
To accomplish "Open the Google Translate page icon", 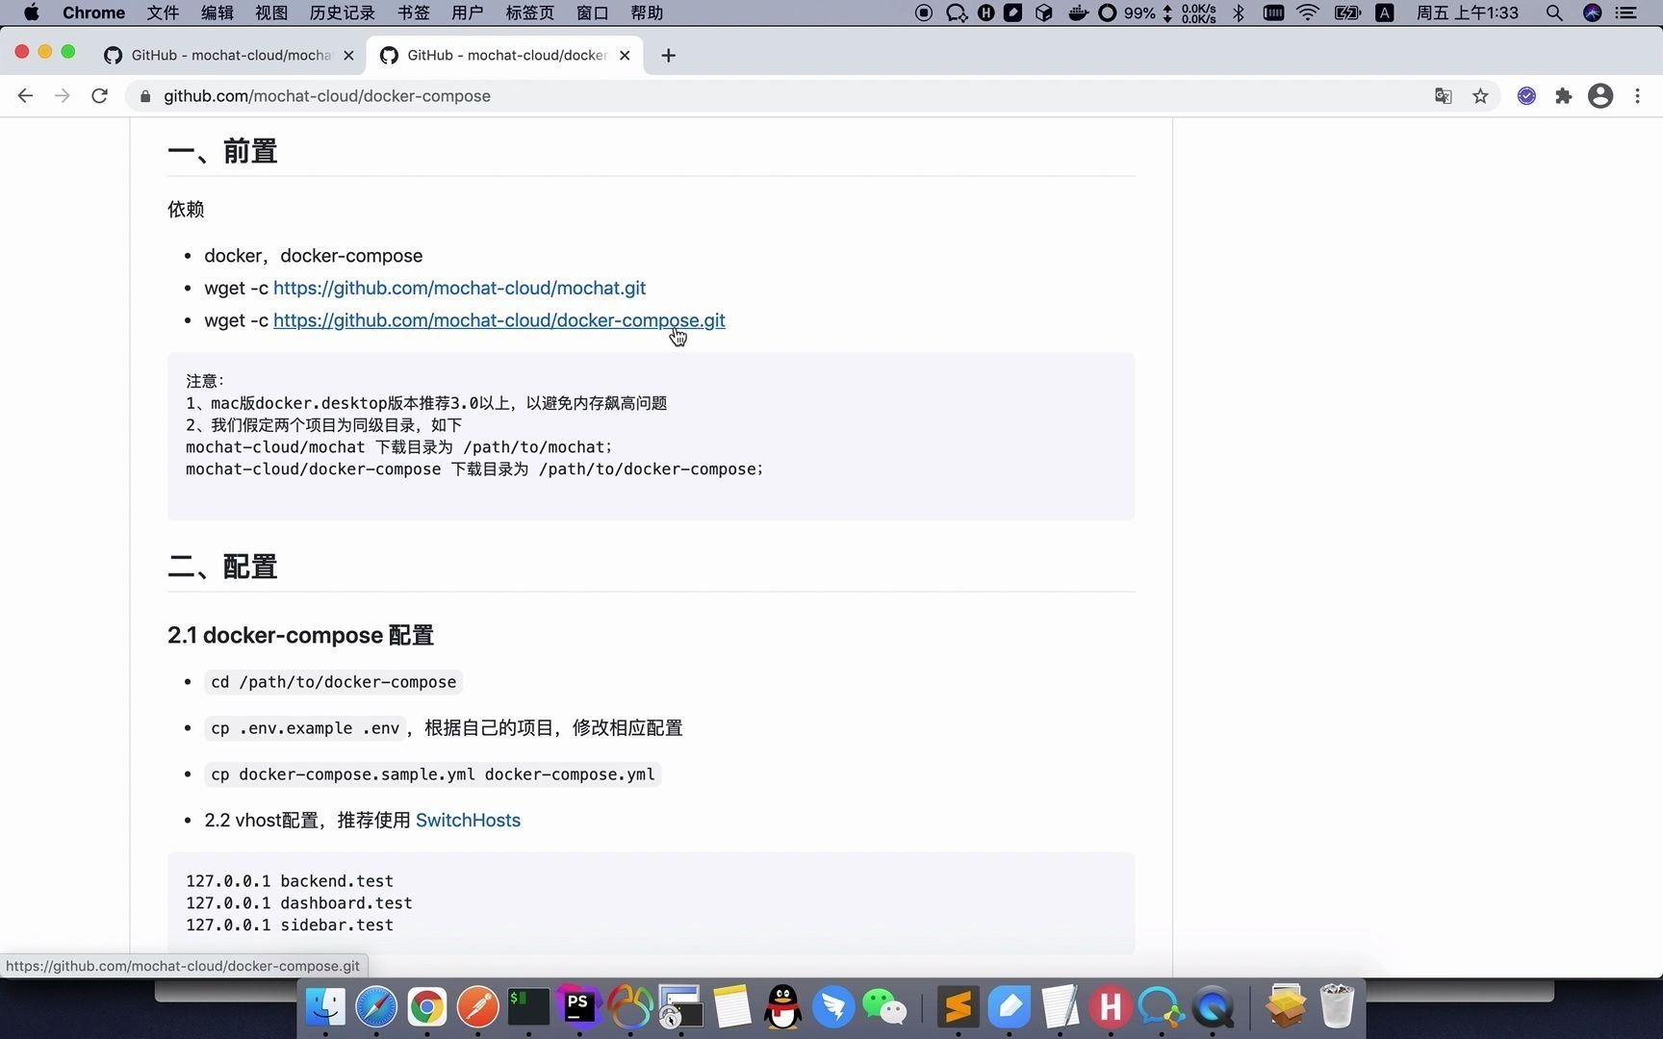I will [x=1443, y=96].
